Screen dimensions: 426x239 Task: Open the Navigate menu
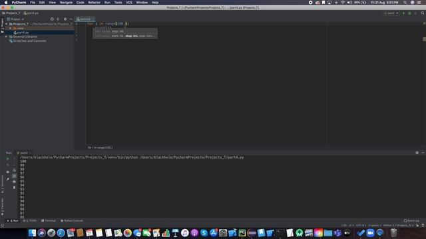66,3
